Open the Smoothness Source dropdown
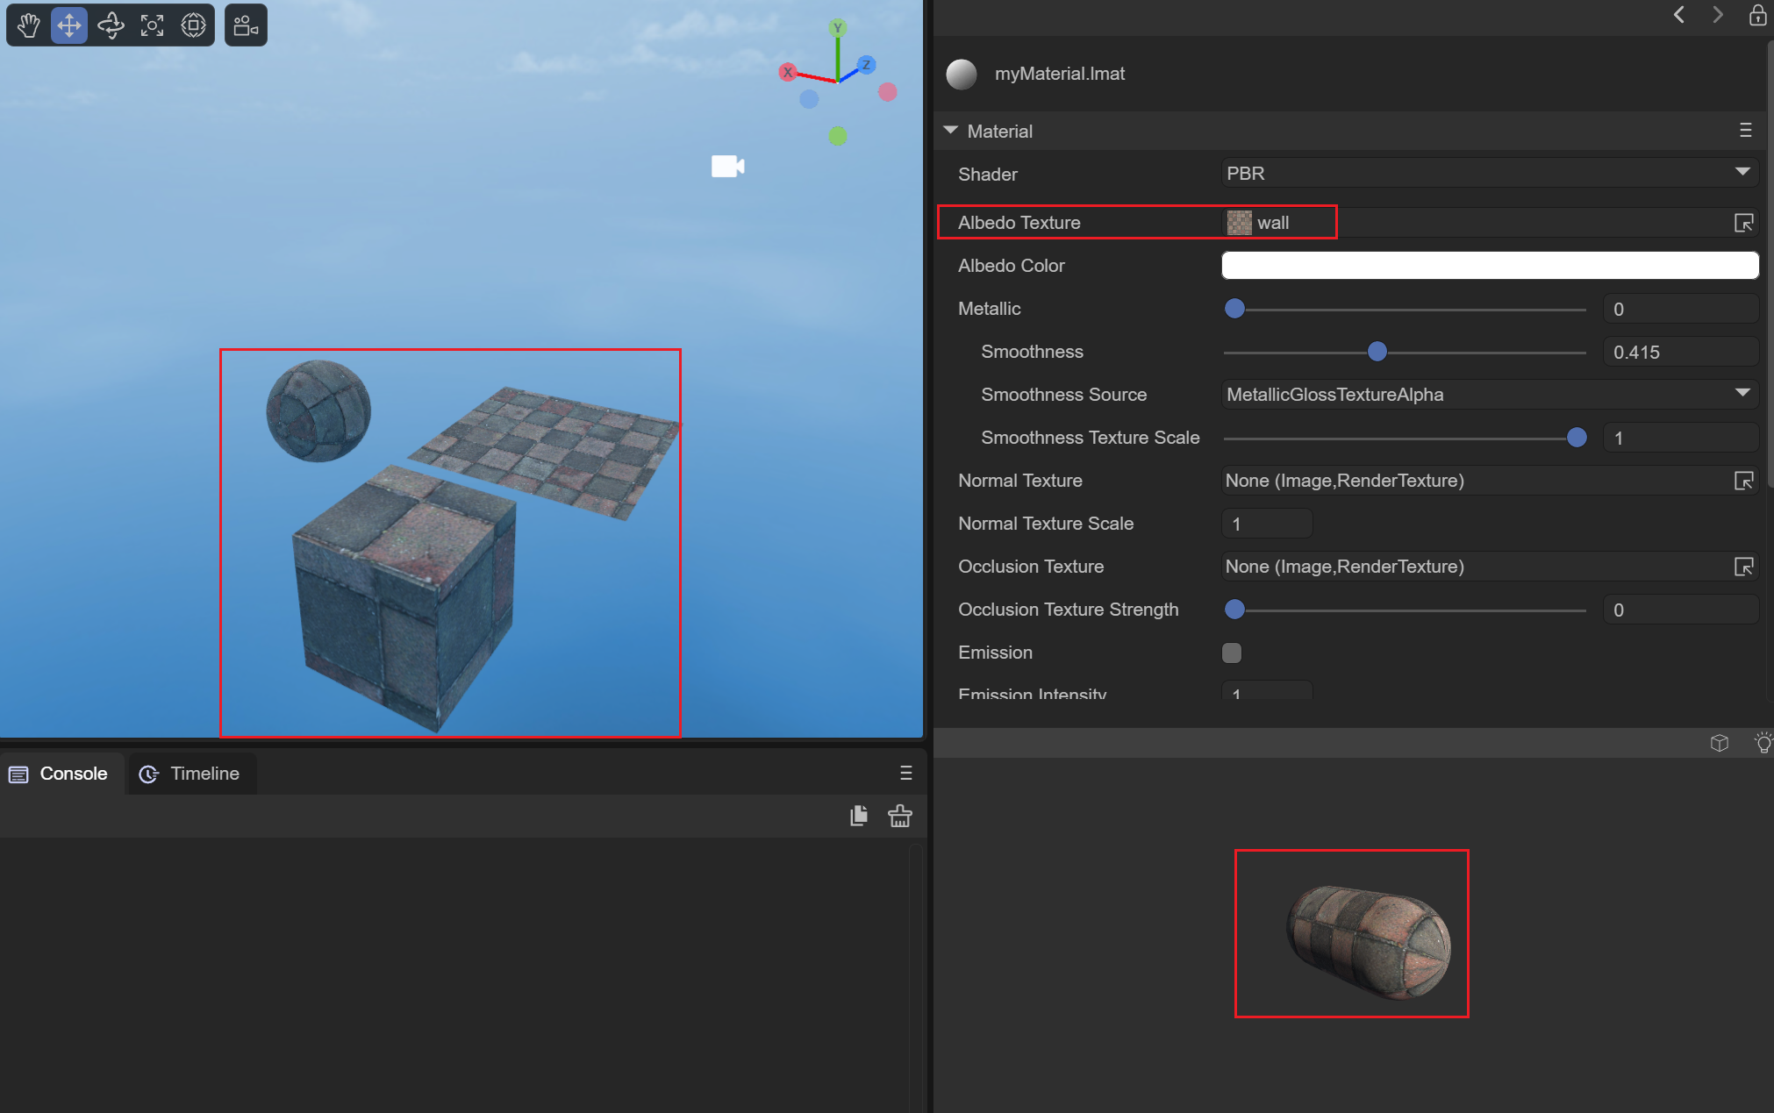Viewport: 1774px width, 1113px height. (1489, 395)
